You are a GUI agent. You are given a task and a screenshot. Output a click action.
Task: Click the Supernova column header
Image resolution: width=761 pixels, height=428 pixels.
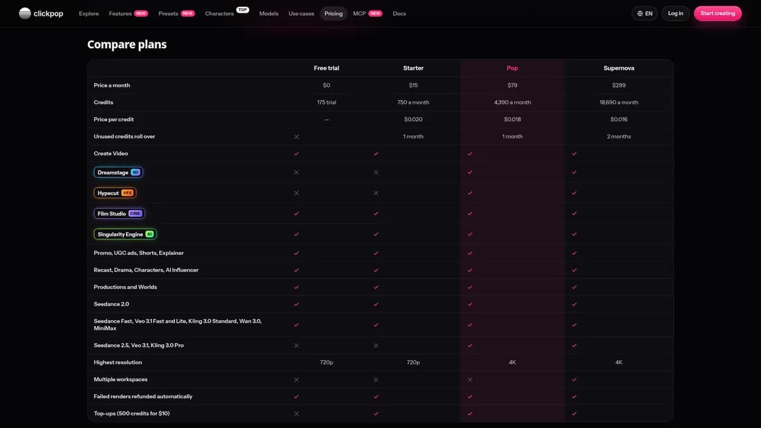coord(619,68)
